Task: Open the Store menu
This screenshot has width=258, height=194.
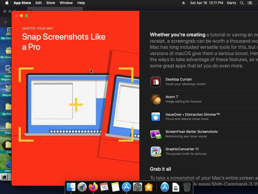Action: (50, 3)
